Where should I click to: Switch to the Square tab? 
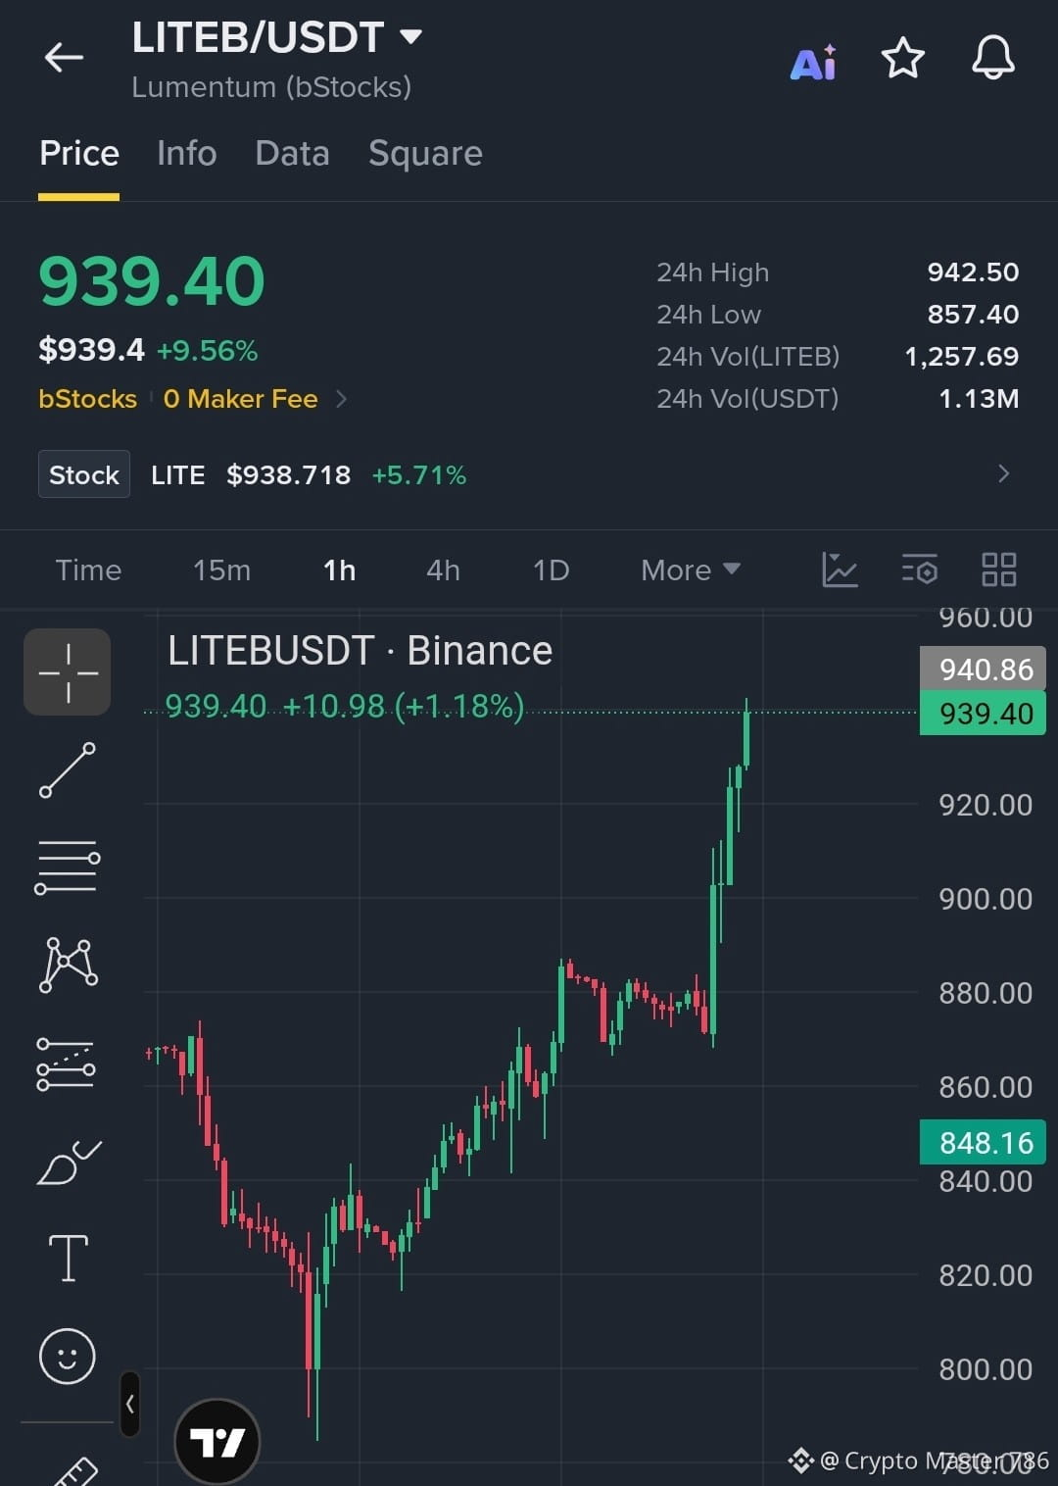tap(425, 154)
